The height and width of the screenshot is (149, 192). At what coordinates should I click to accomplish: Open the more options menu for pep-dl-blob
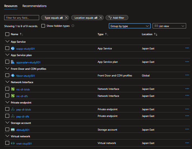click(187, 109)
